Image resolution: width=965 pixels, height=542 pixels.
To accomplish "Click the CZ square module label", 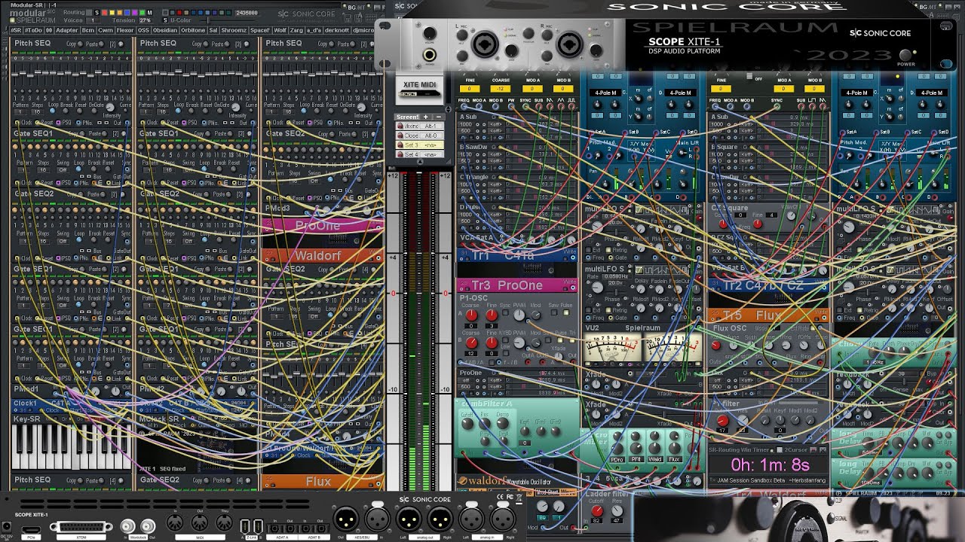I will pos(730,207).
